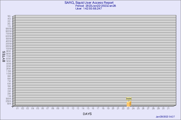
Task: Click the 1G label on the y-axis
Action: [9, 26]
